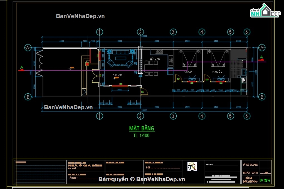Screen dimensions: 284x189
Task: Pick the double entrance door swing
Action: click(95, 76)
